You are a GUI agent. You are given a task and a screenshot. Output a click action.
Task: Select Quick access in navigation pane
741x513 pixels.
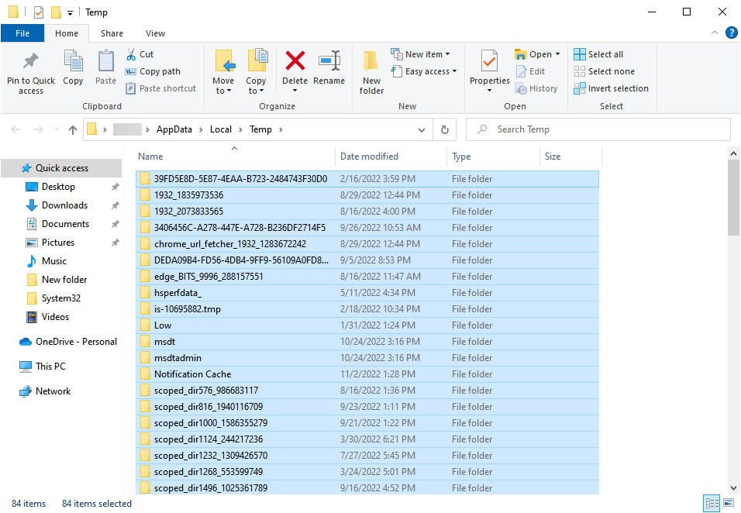click(x=62, y=168)
